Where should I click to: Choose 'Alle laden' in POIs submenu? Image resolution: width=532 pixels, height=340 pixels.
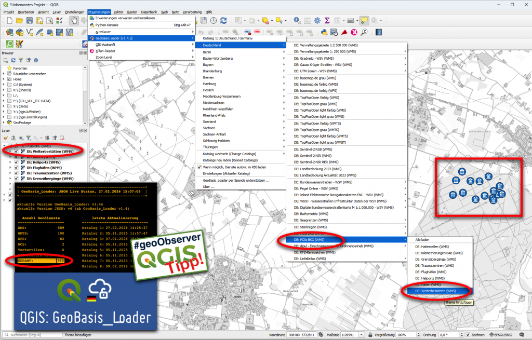point(422,239)
